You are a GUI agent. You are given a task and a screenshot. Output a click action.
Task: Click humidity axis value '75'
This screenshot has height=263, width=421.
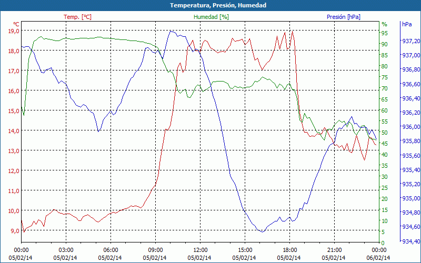pos(385,77)
